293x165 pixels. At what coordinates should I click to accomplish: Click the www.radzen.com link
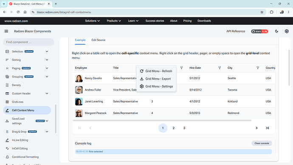(16, 21)
